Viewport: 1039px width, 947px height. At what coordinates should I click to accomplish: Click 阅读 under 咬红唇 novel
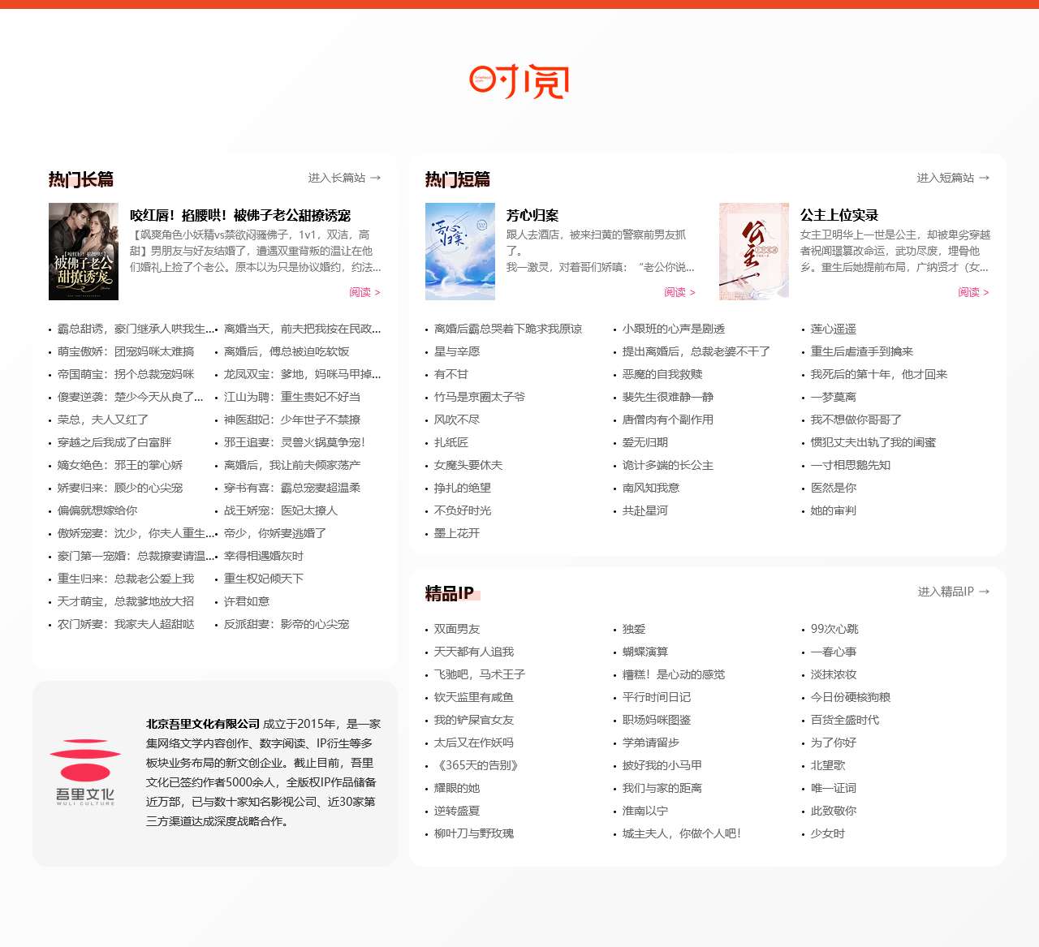point(364,292)
